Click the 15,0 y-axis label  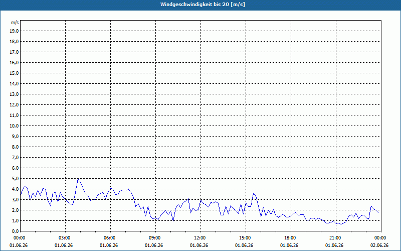coord(14,73)
